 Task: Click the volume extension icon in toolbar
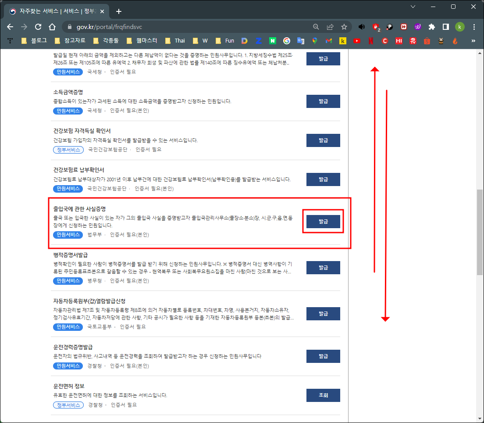[x=361, y=27]
